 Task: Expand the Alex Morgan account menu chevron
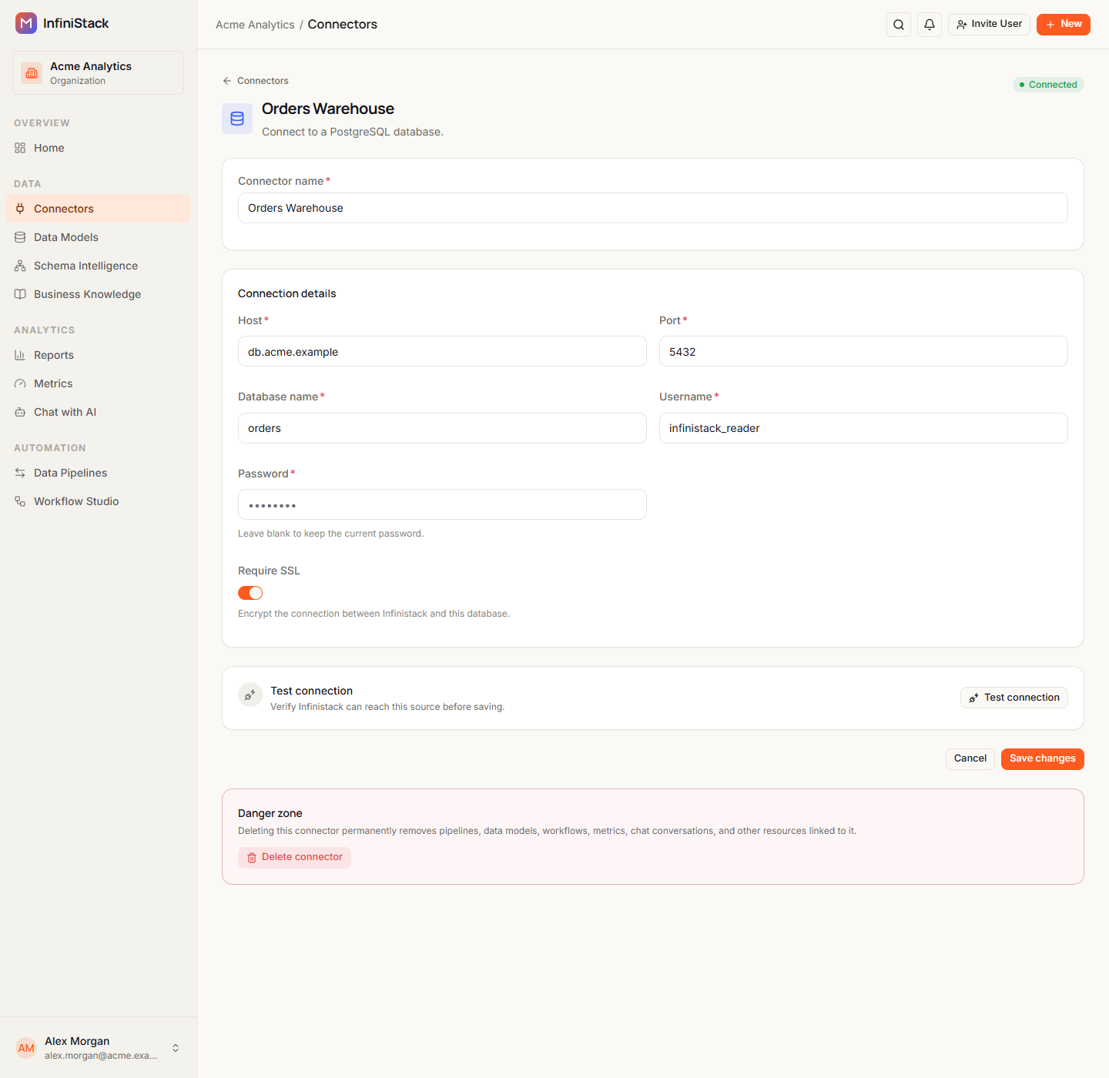176,1048
